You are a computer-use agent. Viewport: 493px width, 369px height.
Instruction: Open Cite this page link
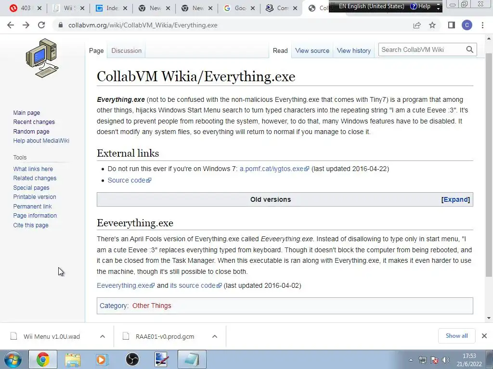tap(31, 225)
